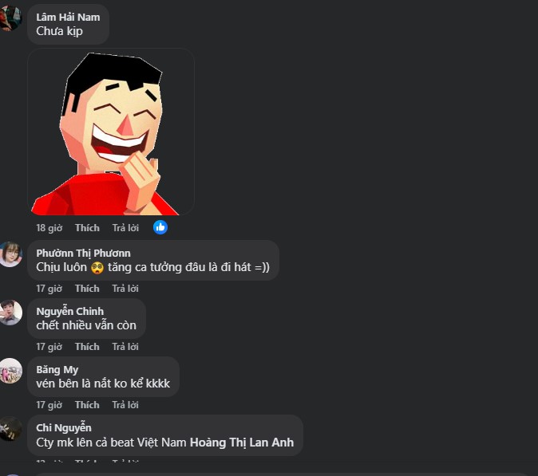Click the blue like reaction icon
This screenshot has height=476, width=538.
pos(160,227)
